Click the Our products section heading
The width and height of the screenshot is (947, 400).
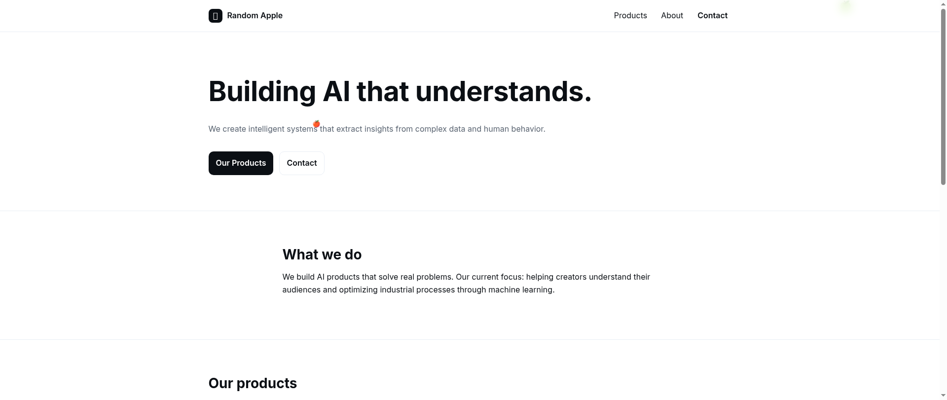253,383
